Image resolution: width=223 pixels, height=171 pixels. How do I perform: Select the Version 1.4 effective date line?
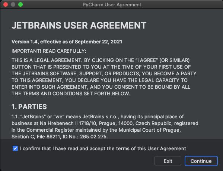tap(67, 42)
